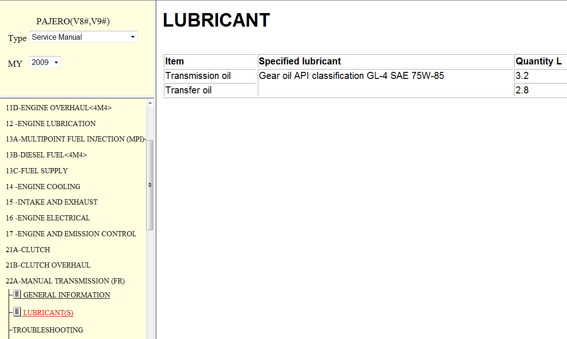Go to 13B-DIESEL FUEL<4M4> chapter
This screenshot has height=339, width=567.
click(46, 155)
